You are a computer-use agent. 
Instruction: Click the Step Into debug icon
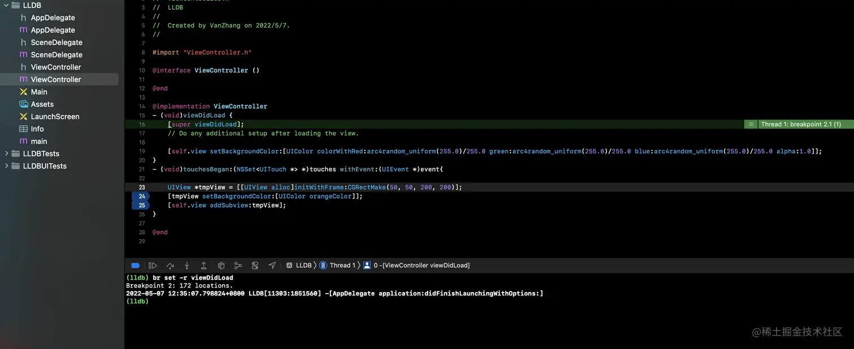point(187,266)
